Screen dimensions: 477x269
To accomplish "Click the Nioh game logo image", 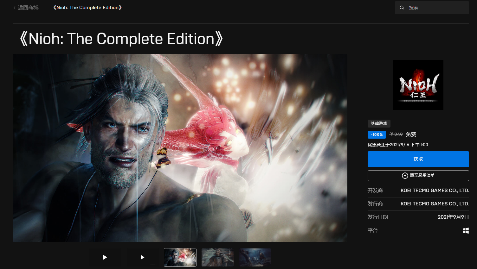I will [x=418, y=85].
